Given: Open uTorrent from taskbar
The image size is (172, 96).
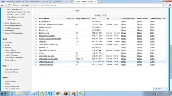Looking at the screenshot, I should (x=42, y=94).
